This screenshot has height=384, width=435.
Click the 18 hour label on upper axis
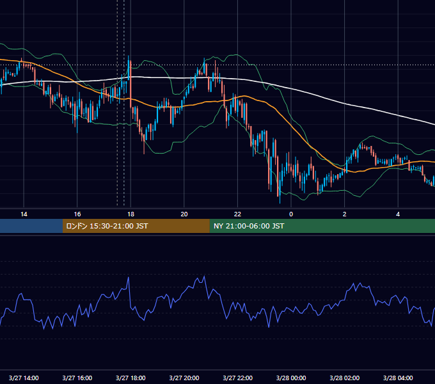tap(130, 214)
